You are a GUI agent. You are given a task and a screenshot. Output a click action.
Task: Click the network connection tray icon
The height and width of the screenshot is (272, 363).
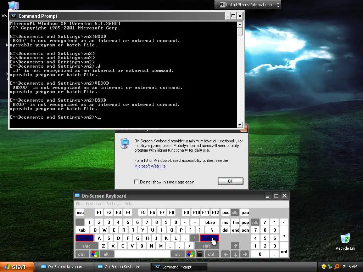(330, 267)
